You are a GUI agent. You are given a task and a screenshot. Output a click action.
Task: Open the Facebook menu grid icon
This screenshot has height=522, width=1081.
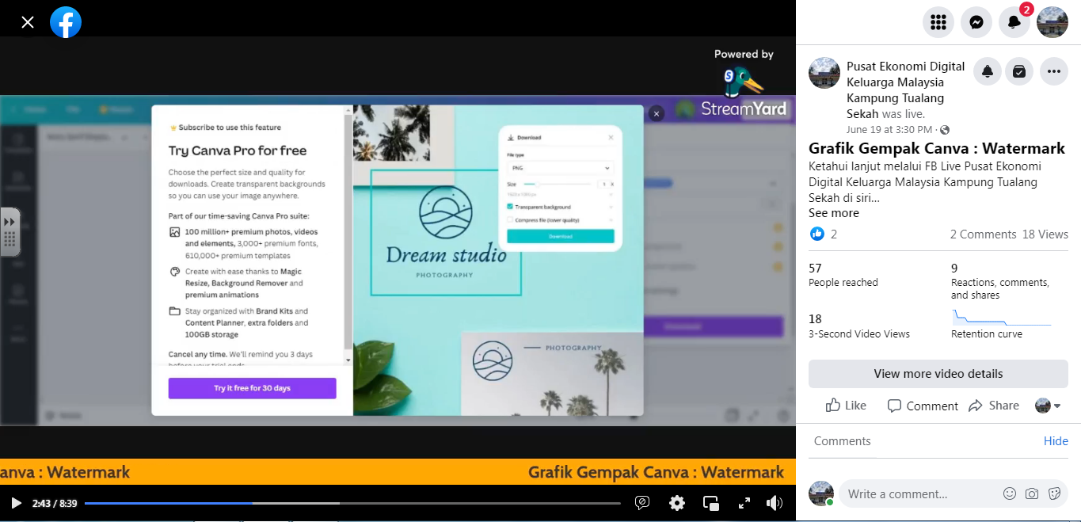[x=938, y=22]
